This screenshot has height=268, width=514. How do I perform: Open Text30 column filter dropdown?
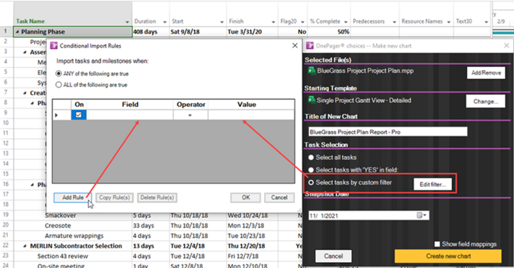pos(486,22)
